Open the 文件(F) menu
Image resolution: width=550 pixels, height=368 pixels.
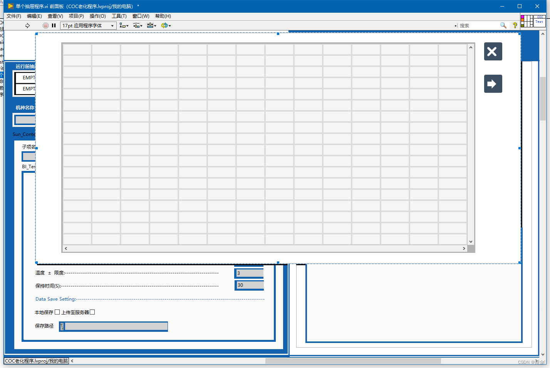14,16
